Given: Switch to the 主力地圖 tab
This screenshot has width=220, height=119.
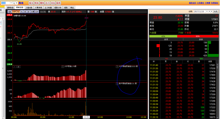Looking at the screenshot, I should (48, 8).
